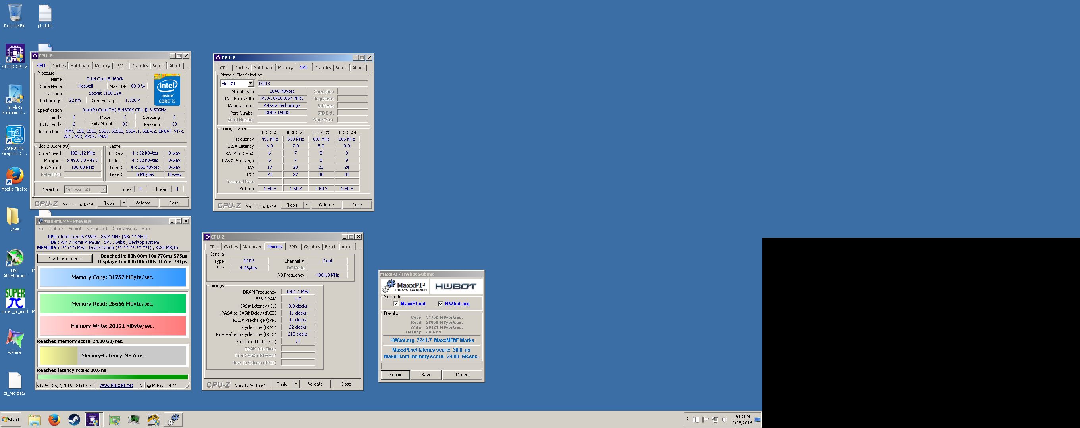Click Close in the Memory window

click(x=346, y=384)
